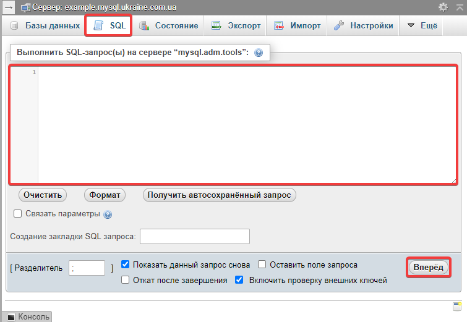The image size is (467, 322).
Task: Open the Базы данных tab
Action: (45, 26)
